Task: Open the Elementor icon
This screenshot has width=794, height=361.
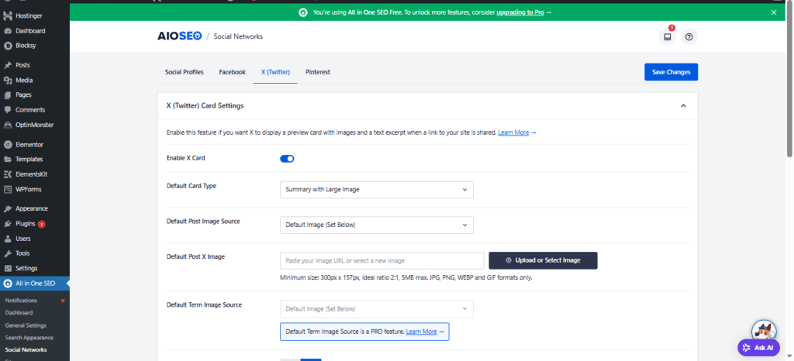Action: coord(8,145)
